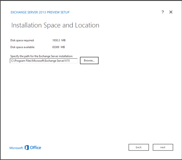Screen dimensions: 182x160
Task: Click the MB unit beside 83369
Action: (x=63, y=47)
